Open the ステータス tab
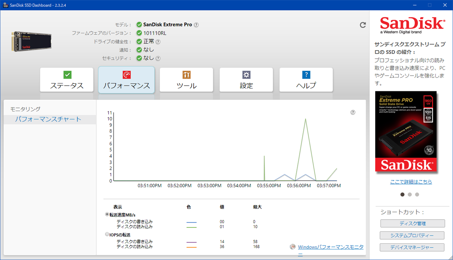 coord(67,80)
